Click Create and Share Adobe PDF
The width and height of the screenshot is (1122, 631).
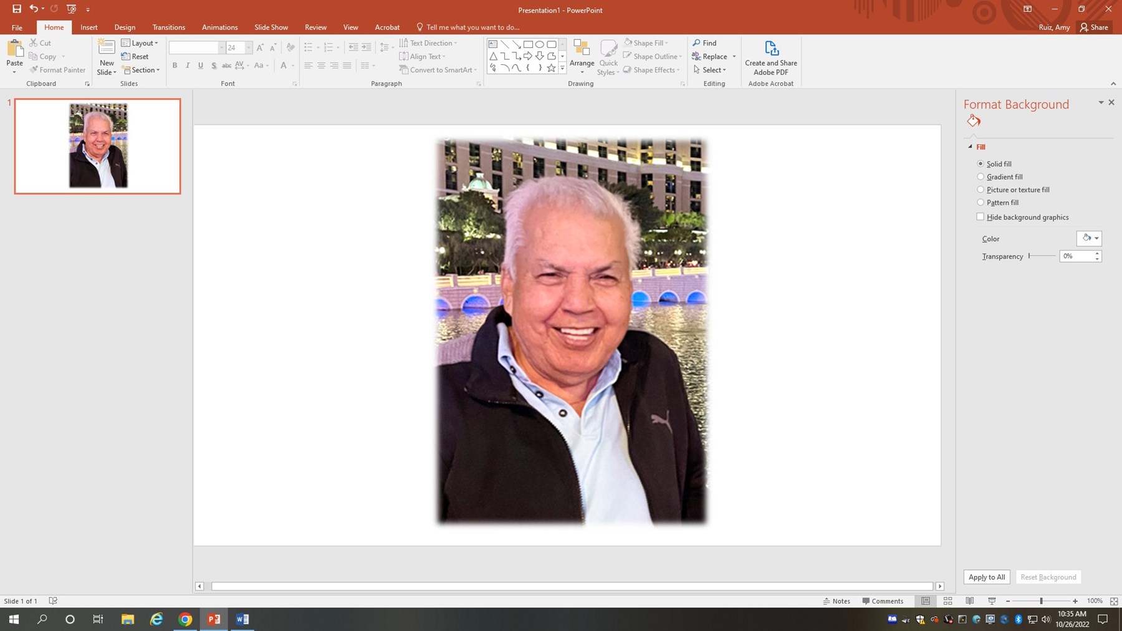pos(770,56)
